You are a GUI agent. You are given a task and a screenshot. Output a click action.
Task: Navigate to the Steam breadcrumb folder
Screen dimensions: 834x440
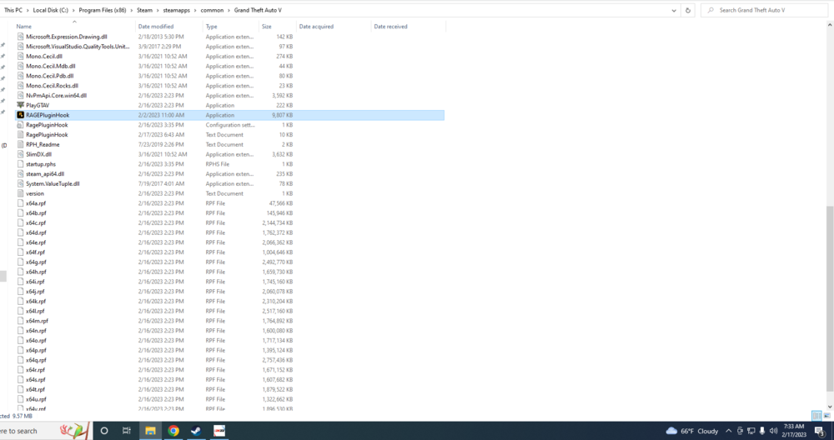click(x=144, y=10)
